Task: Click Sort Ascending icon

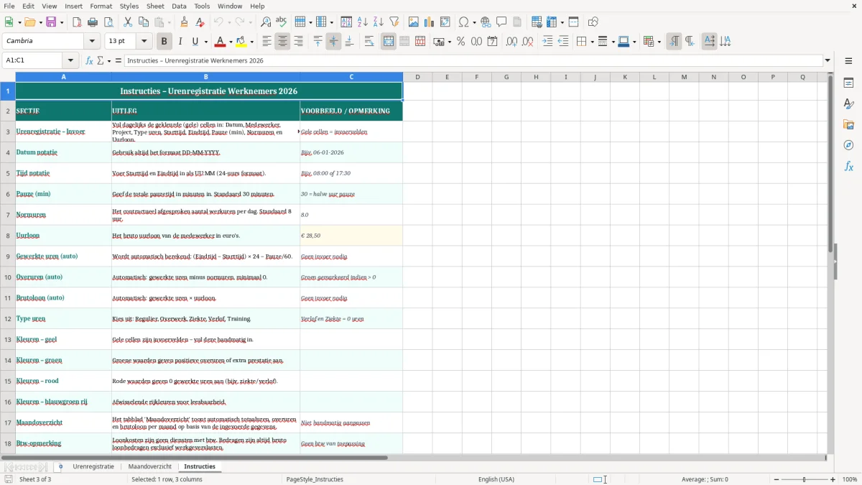Action: click(x=363, y=22)
